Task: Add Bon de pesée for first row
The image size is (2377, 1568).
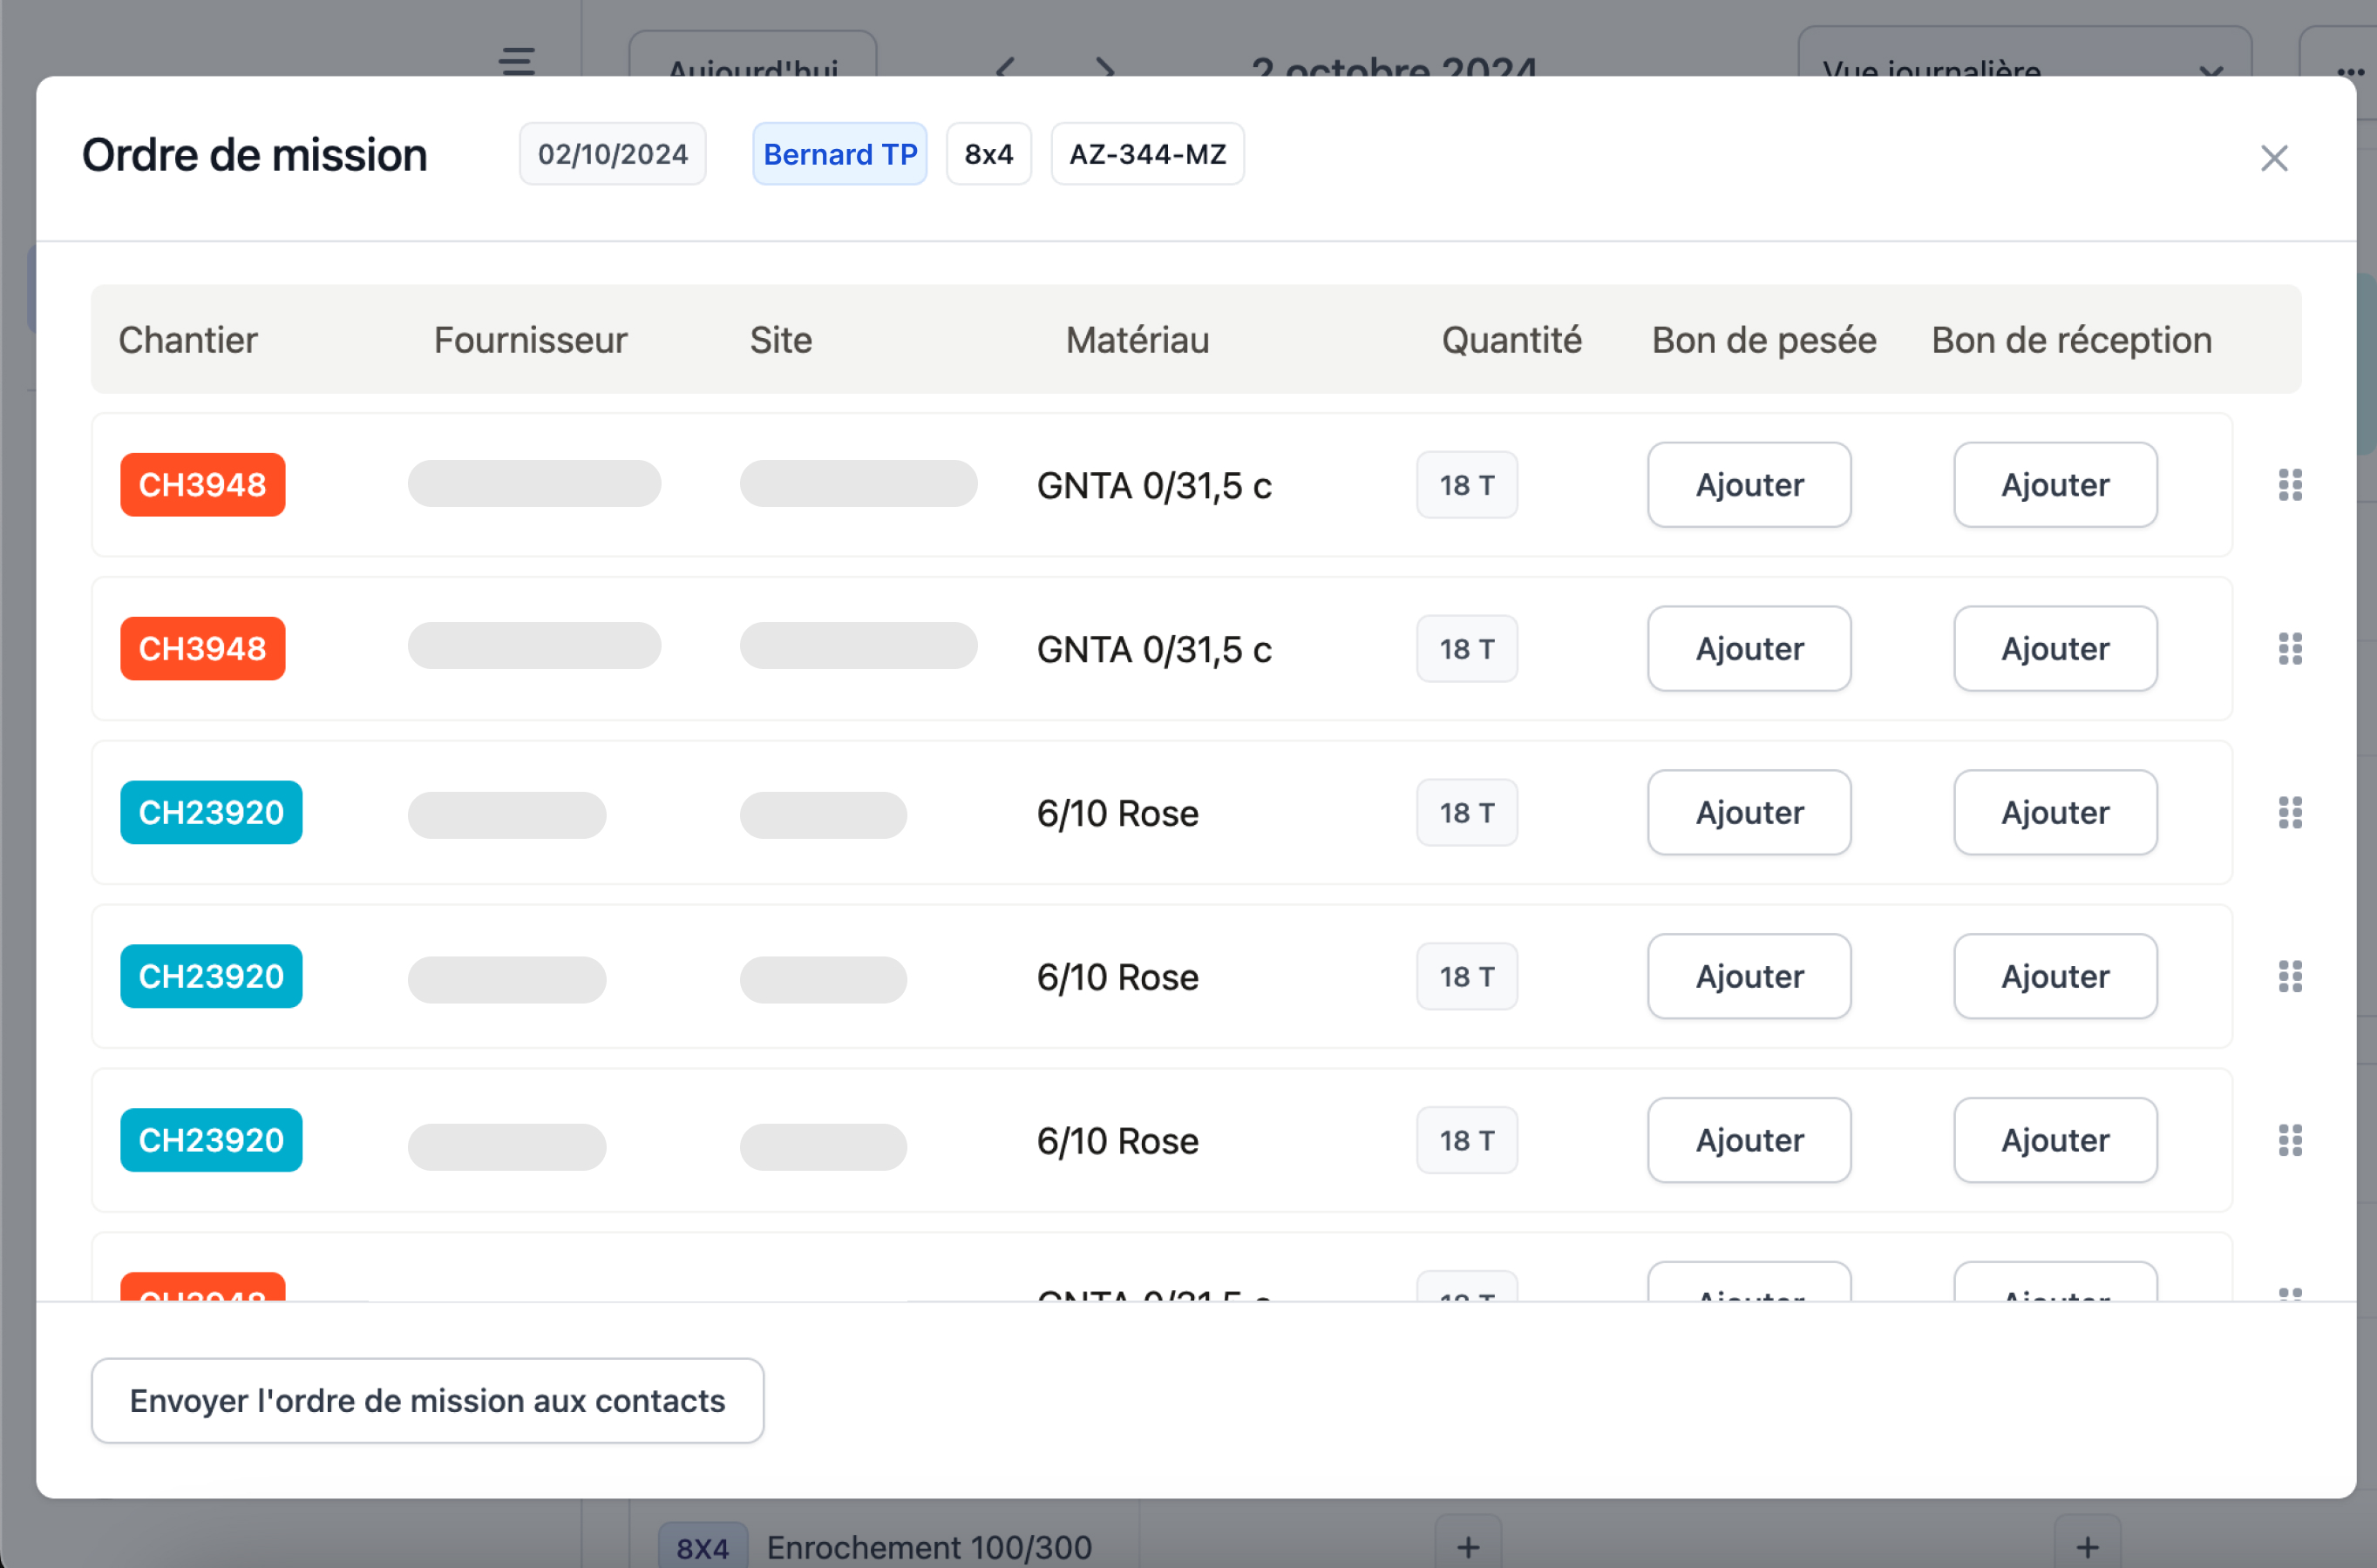Action: click(x=1749, y=485)
